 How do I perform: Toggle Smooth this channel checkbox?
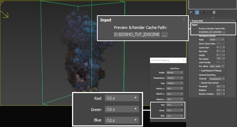click(200, 82)
